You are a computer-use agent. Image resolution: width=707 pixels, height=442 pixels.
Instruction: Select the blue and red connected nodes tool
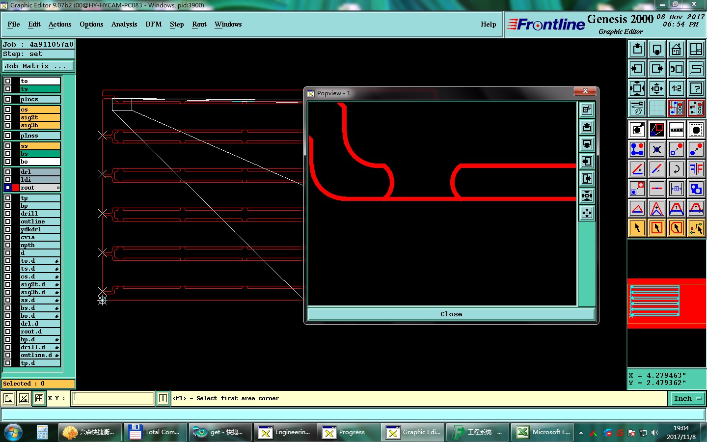coord(637,149)
